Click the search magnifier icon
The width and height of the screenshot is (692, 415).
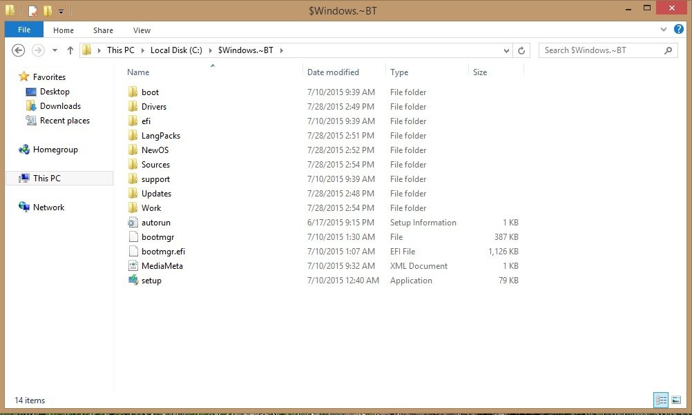[668, 50]
